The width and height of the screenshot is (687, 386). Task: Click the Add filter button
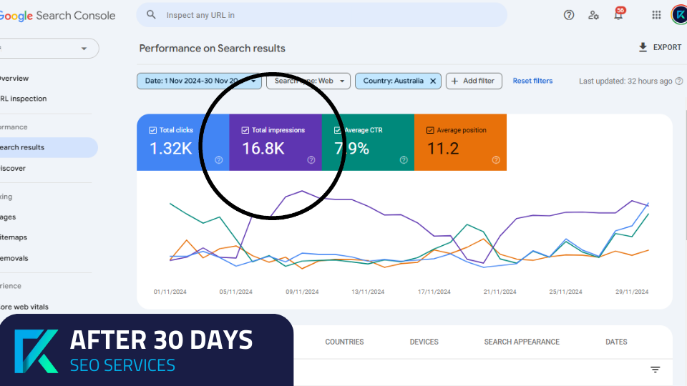click(x=474, y=81)
